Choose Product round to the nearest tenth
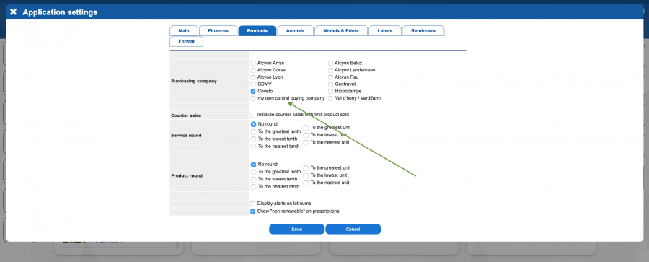Viewport: 649px width, 262px height. pyautogui.click(x=253, y=187)
